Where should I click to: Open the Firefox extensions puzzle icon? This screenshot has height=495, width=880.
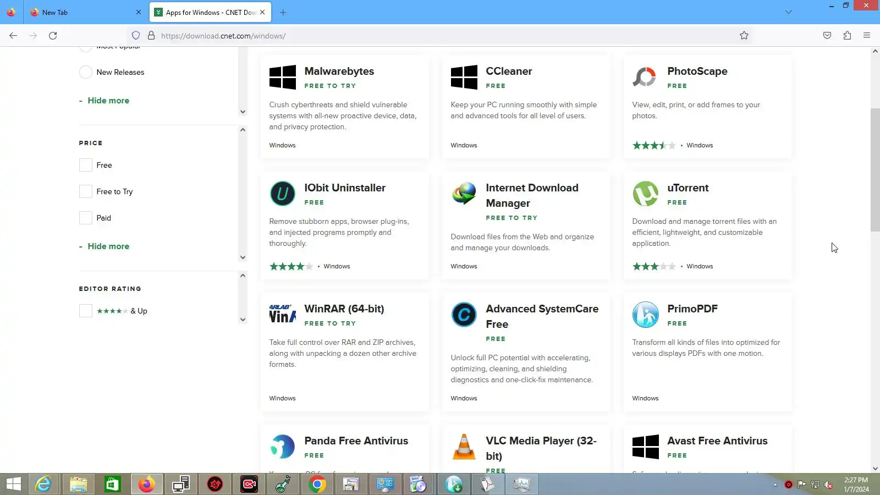(847, 36)
